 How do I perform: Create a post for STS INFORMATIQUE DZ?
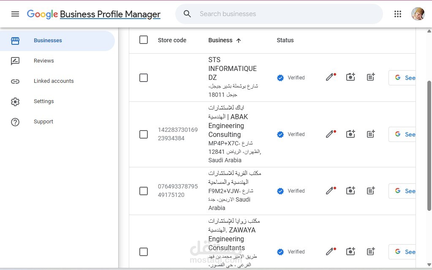tap(370, 77)
